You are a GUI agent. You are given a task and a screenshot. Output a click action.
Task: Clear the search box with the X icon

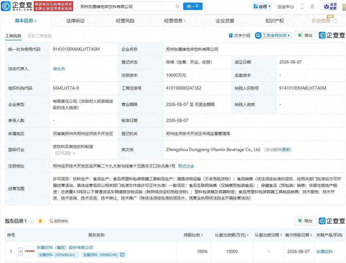pyautogui.click(x=178, y=6)
